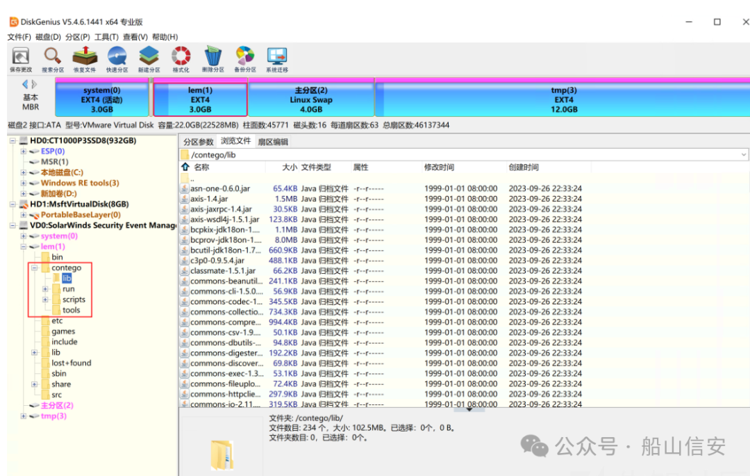Expand the share folder node
The image size is (750, 476).
click(x=35, y=384)
